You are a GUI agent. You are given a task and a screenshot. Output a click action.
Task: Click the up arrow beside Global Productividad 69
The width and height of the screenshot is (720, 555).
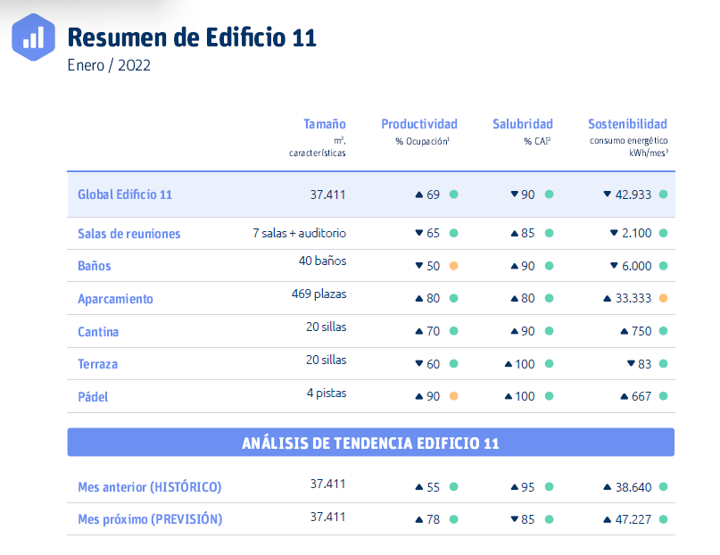point(418,195)
